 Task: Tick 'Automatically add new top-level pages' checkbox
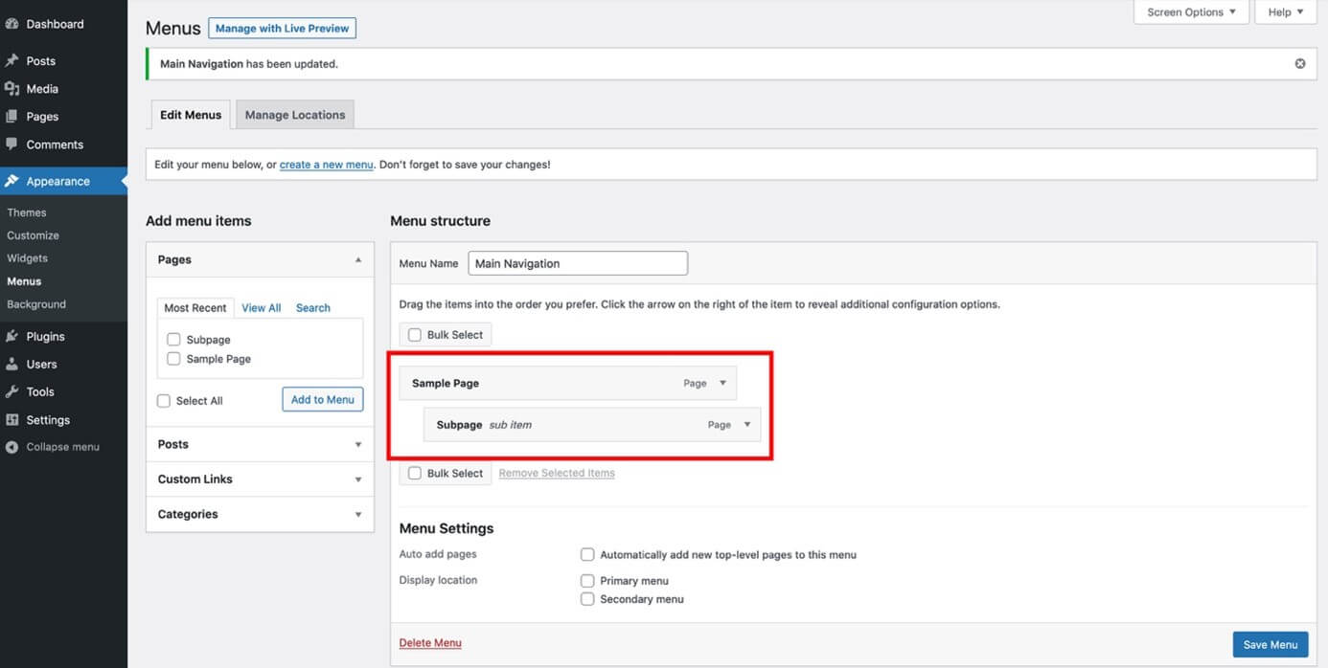point(587,555)
